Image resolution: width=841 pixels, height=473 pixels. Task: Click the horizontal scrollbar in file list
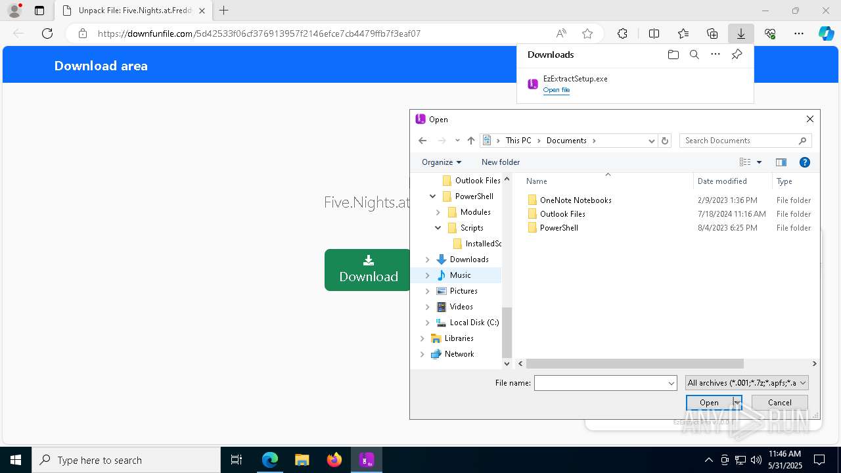coord(635,363)
